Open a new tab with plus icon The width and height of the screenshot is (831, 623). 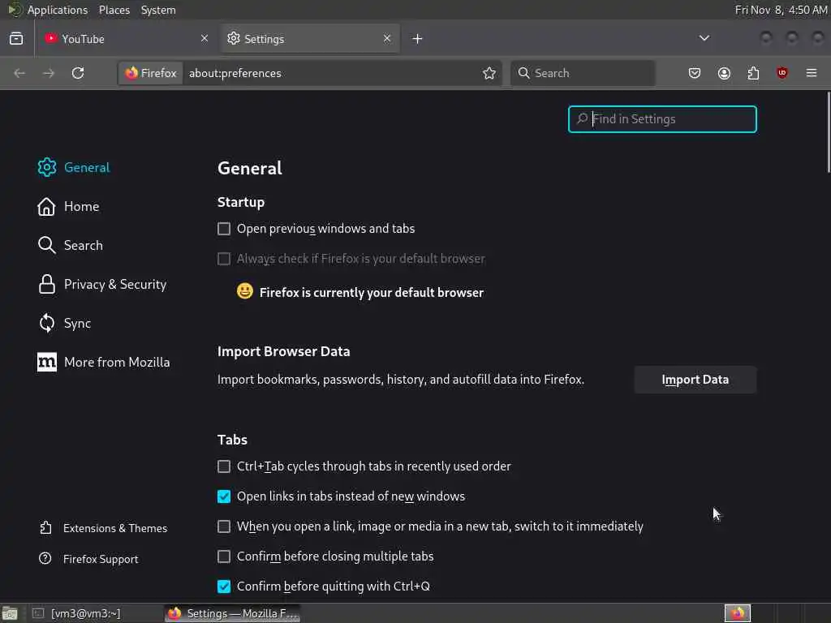click(417, 38)
